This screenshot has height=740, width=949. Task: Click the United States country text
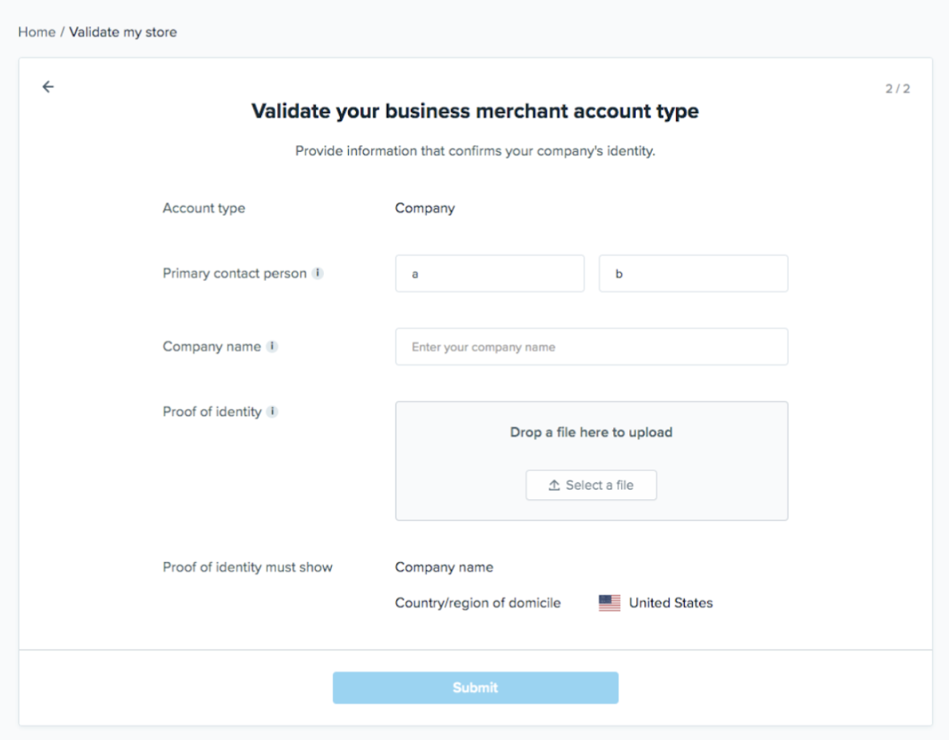(671, 603)
